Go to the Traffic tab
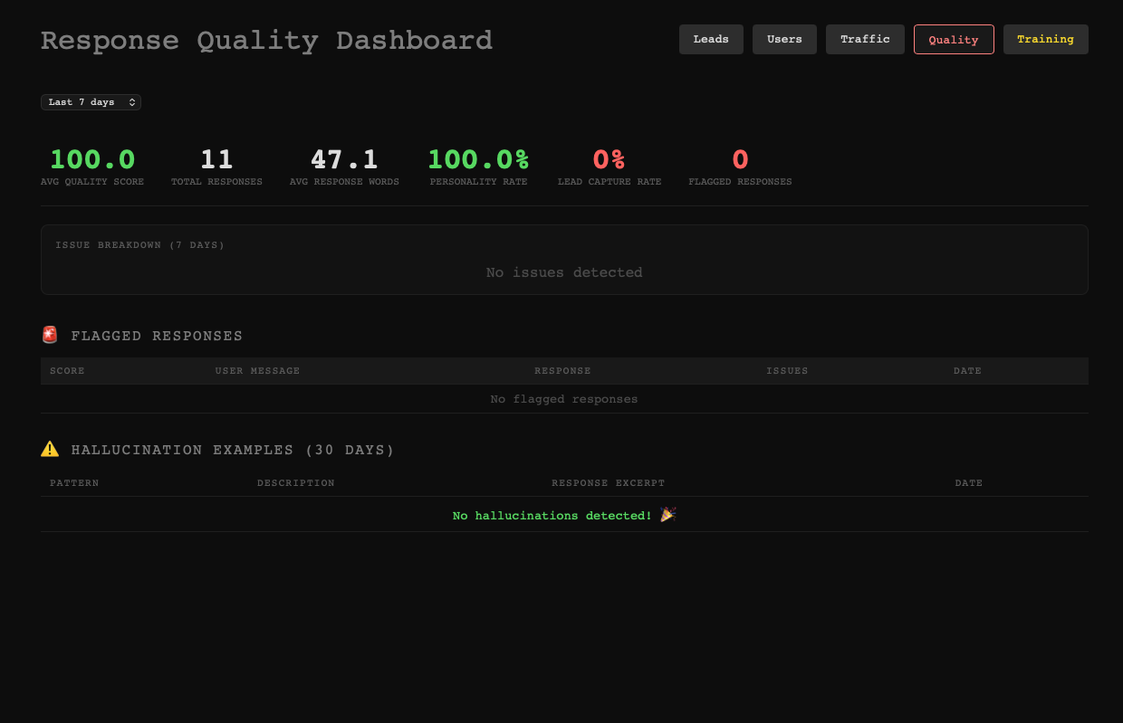1123x723 pixels. pos(865,39)
